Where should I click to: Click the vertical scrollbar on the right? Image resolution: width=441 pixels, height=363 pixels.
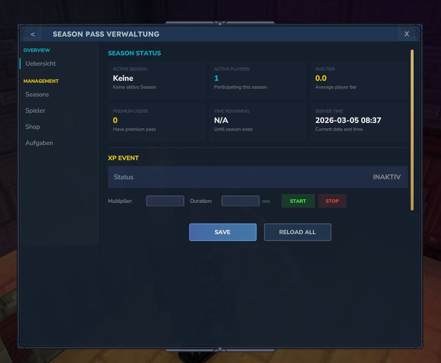click(x=412, y=130)
